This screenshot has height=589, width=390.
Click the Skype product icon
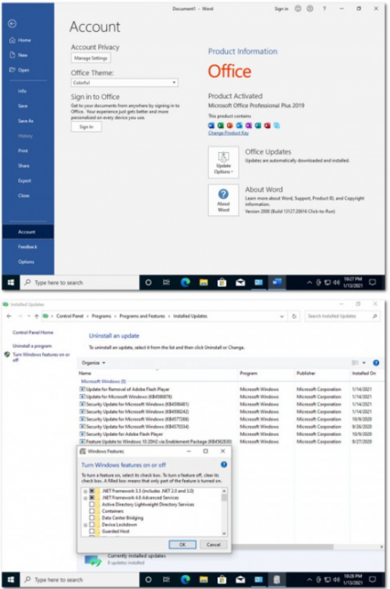coord(277,126)
